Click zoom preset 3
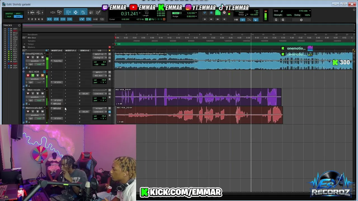Screen dimensions: 358x201 coord(35,19)
